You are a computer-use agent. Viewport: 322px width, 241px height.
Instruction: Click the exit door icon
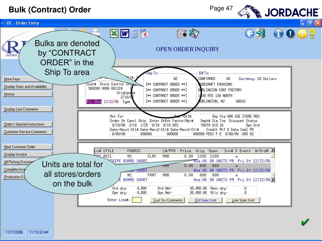click(261, 34)
